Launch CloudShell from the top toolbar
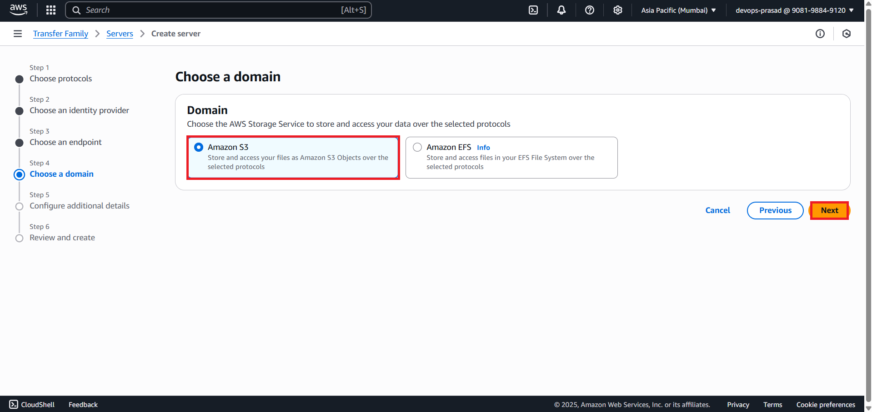 (x=533, y=10)
